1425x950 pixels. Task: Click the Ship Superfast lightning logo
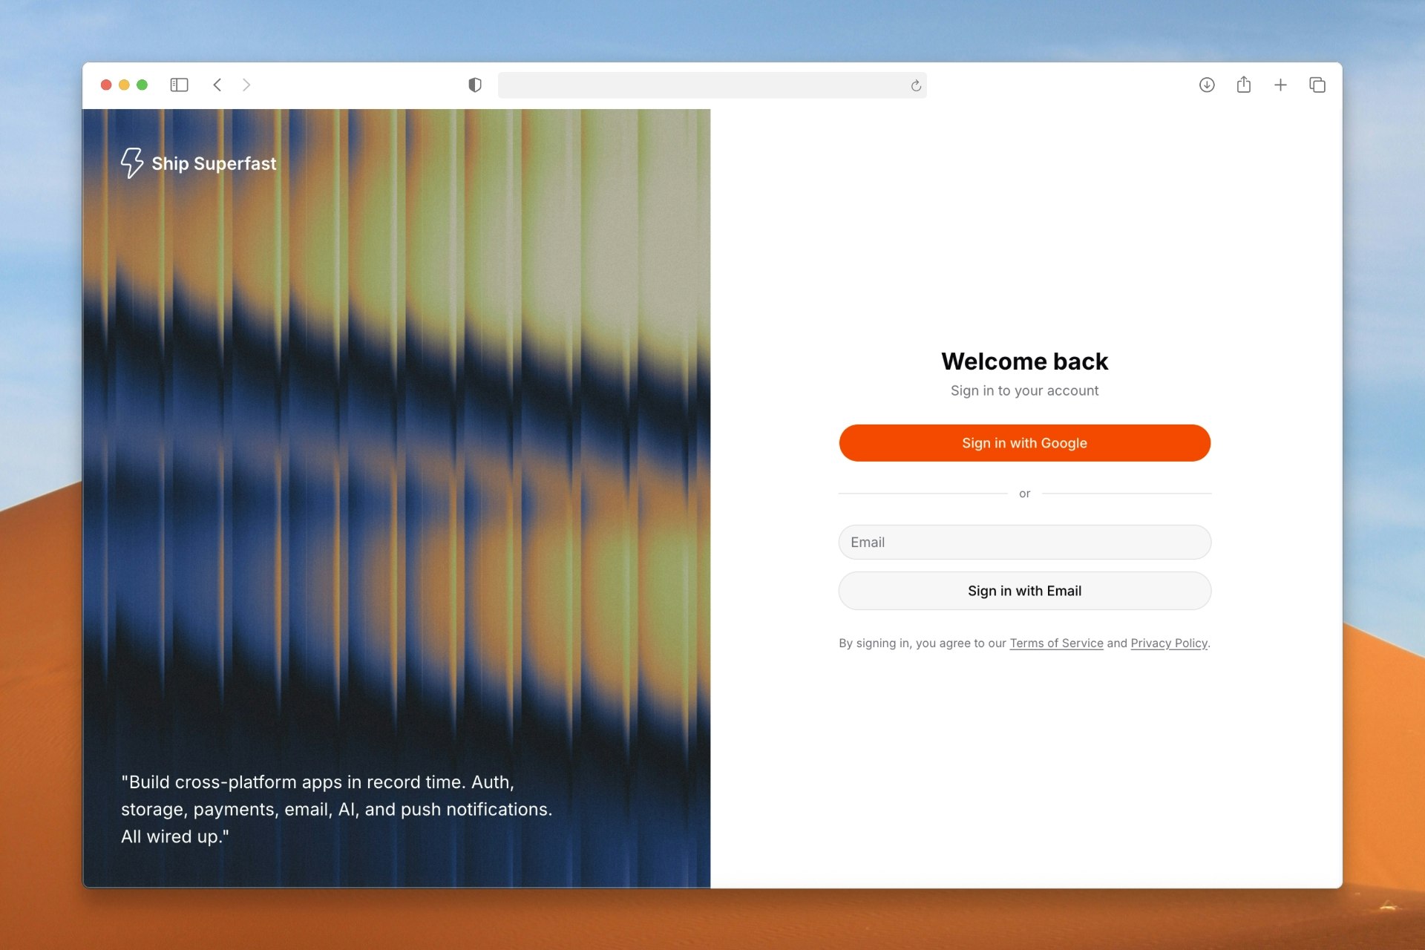[132, 163]
